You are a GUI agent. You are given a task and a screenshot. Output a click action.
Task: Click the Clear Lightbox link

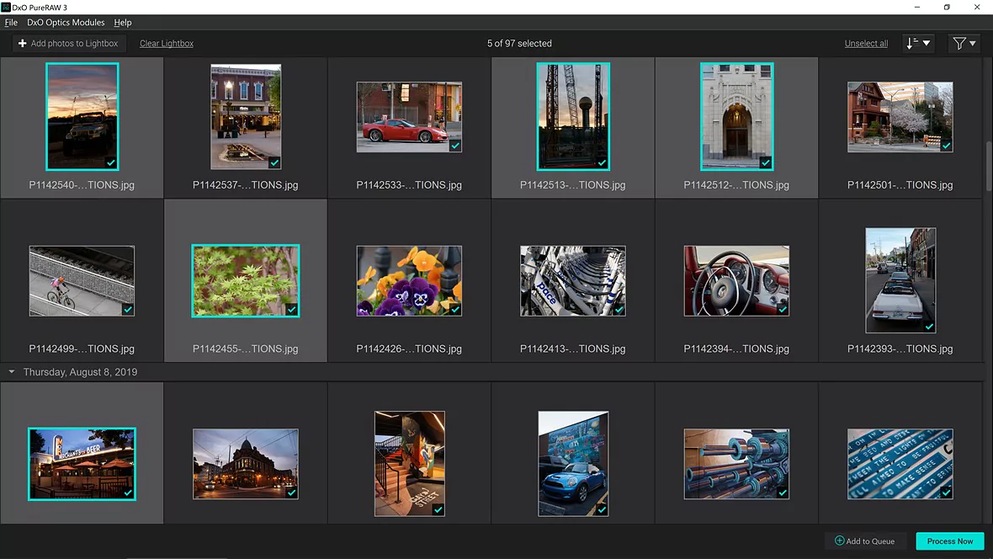167,44
